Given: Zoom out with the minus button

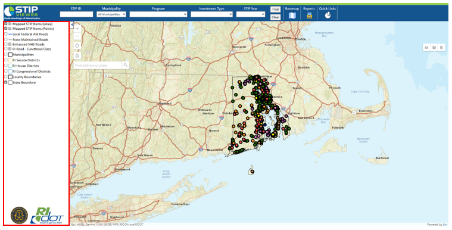Looking at the screenshot, I should point(77,36).
